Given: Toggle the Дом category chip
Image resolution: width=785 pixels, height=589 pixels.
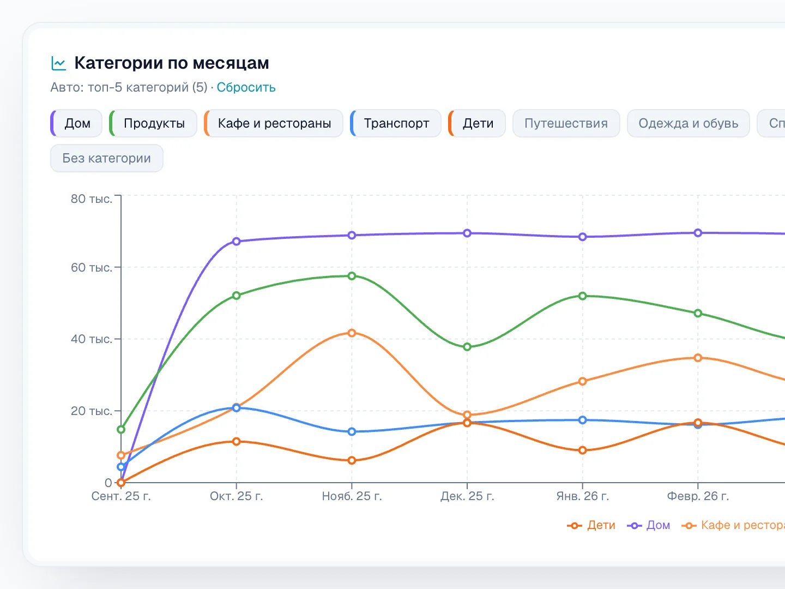Looking at the screenshot, I should point(76,123).
